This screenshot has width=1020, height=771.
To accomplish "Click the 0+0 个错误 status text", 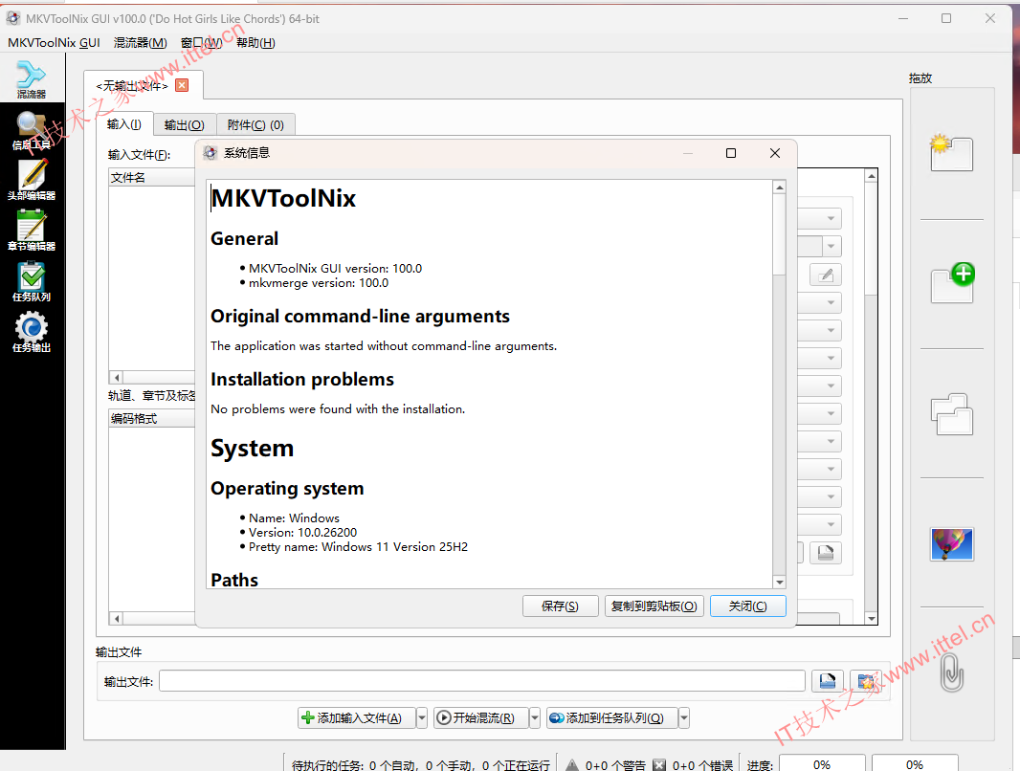I will click(x=702, y=765).
